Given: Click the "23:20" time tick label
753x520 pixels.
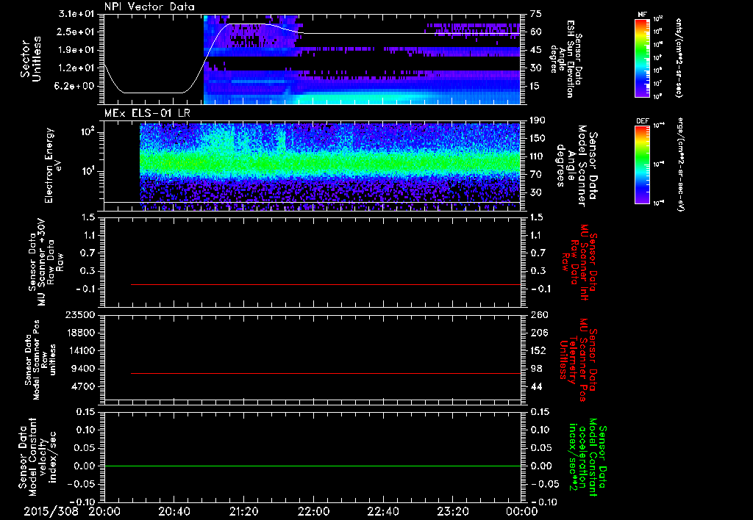Looking at the screenshot, I should [x=453, y=511].
